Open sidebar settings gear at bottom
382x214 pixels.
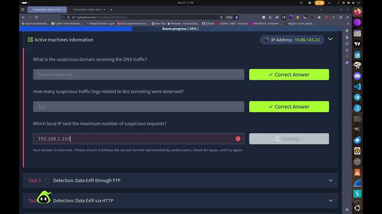347,210
